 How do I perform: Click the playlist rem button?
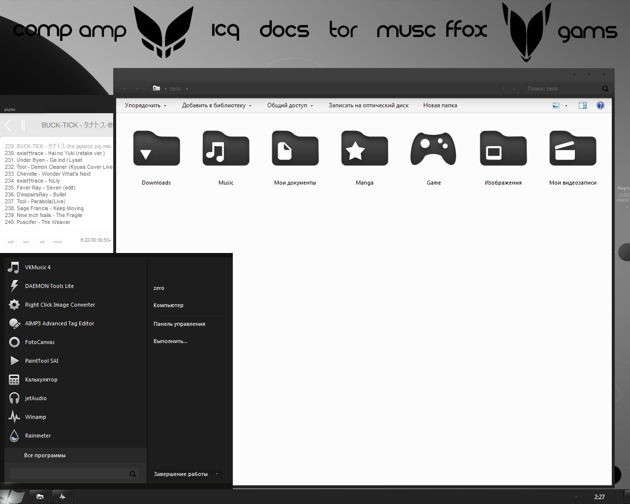[x=26, y=242]
